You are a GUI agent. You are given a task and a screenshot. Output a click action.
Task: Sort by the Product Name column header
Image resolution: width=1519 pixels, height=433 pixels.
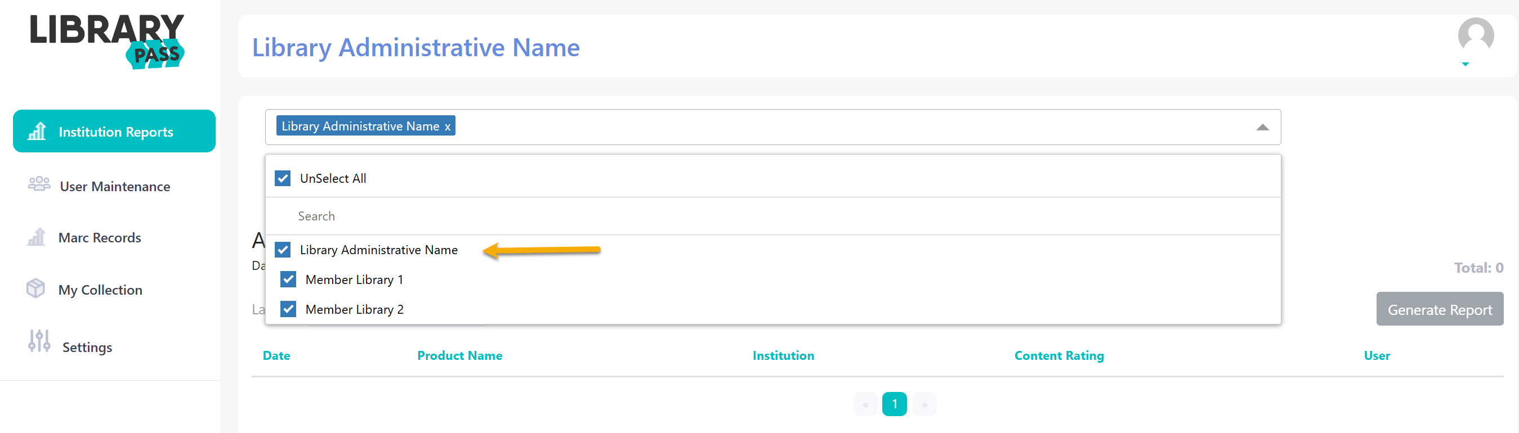click(x=459, y=356)
